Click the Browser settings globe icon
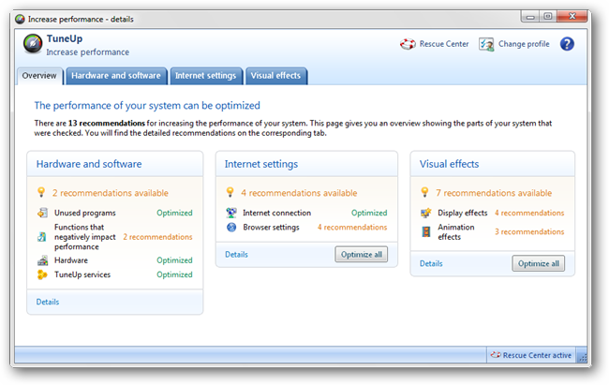Screen dimensions: 609x385 (231, 228)
